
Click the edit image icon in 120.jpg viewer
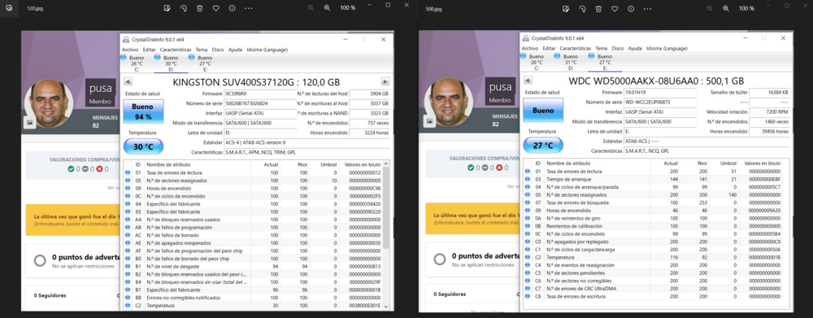point(167,8)
